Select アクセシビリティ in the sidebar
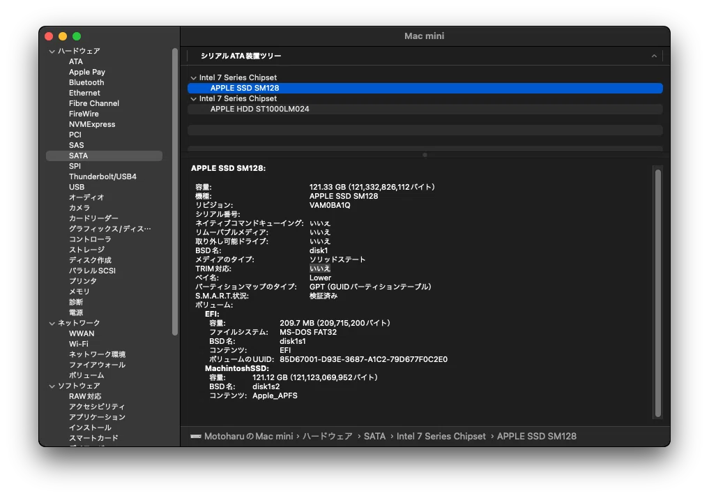 point(97,407)
